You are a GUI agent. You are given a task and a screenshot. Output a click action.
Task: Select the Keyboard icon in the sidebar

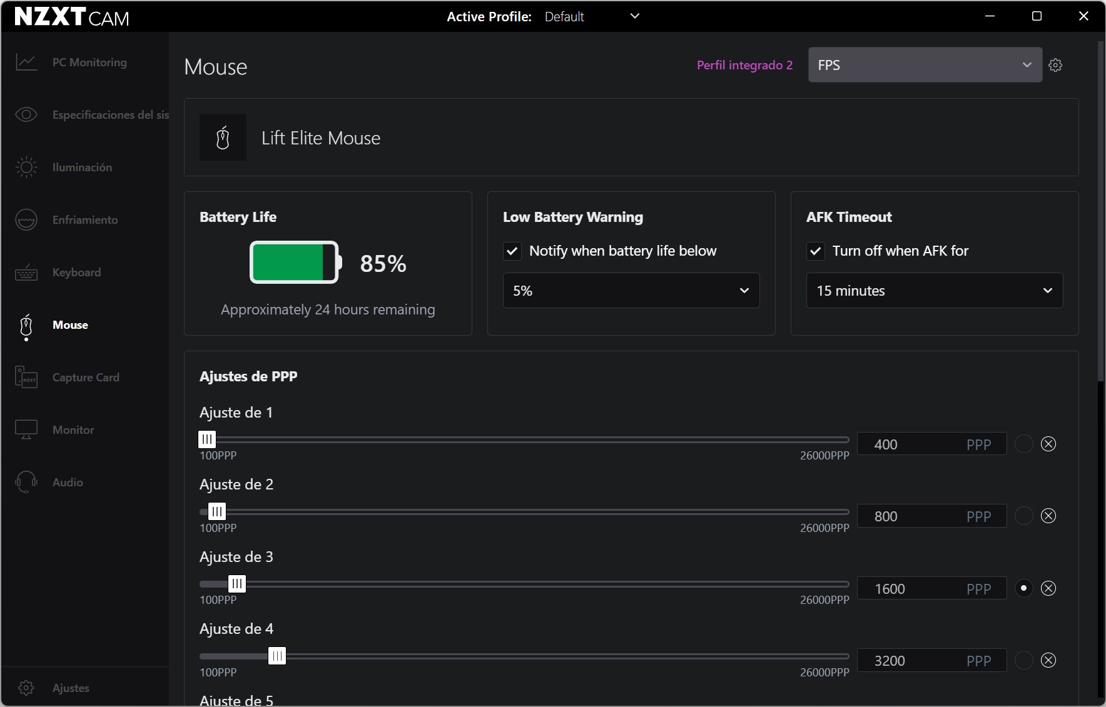(26, 273)
